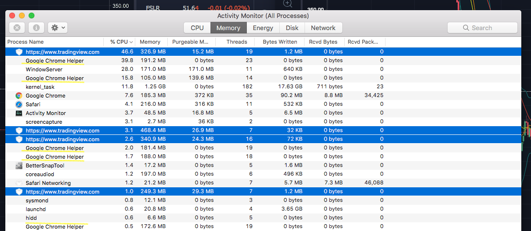Click the Google Chrome app icon
This screenshot has width=531, height=231.
pos(19,96)
